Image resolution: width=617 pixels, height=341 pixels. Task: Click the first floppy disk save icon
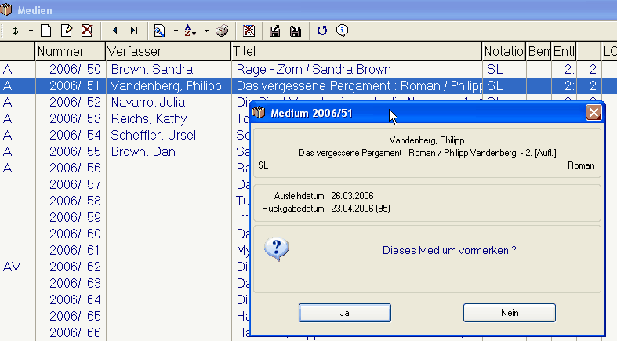pyautogui.click(x=275, y=31)
